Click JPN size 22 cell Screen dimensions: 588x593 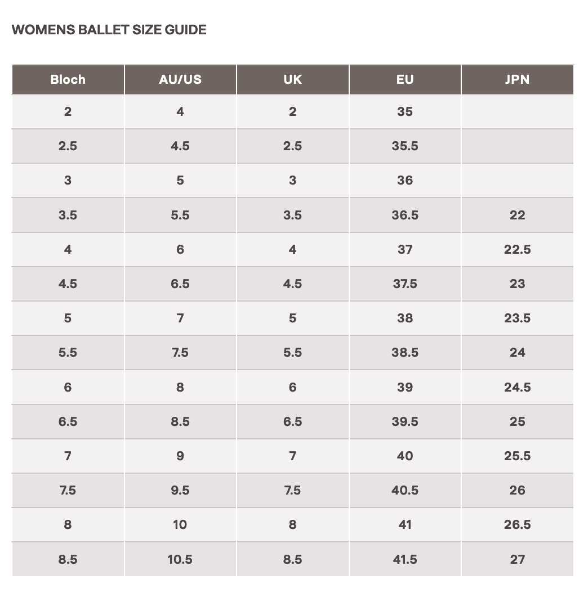[517, 215]
